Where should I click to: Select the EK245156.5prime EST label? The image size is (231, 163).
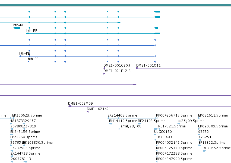(25, 131)
